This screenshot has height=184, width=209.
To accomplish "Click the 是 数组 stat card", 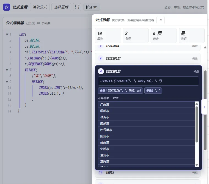I will tap(192, 35).
